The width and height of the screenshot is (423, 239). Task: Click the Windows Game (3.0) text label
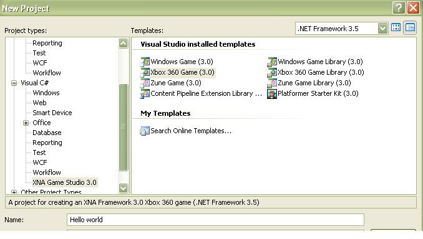coord(182,62)
